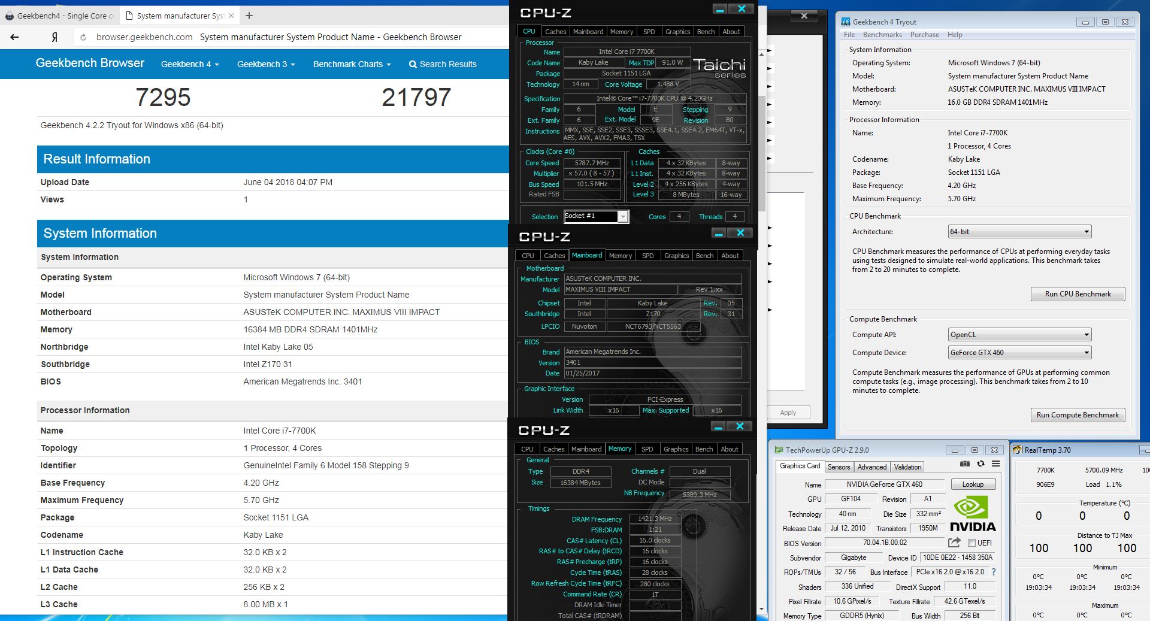Click the browser back arrow
This screenshot has width=1150, height=621.
click(15, 37)
